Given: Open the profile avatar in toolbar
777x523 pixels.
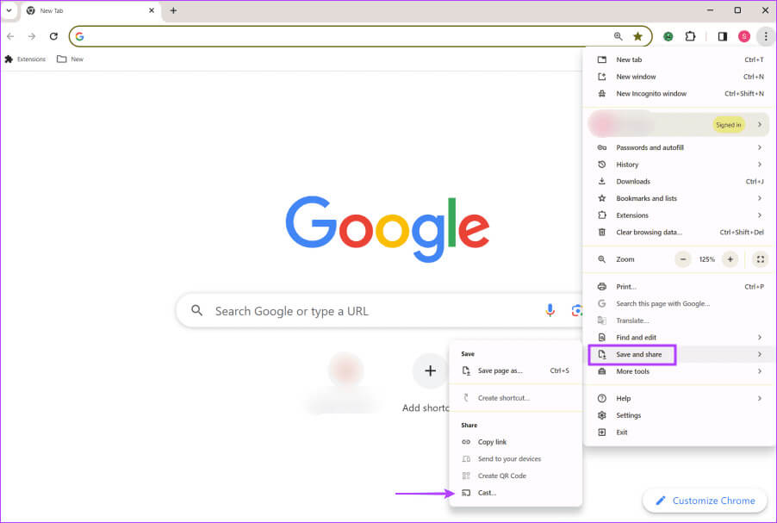Looking at the screenshot, I should (743, 36).
